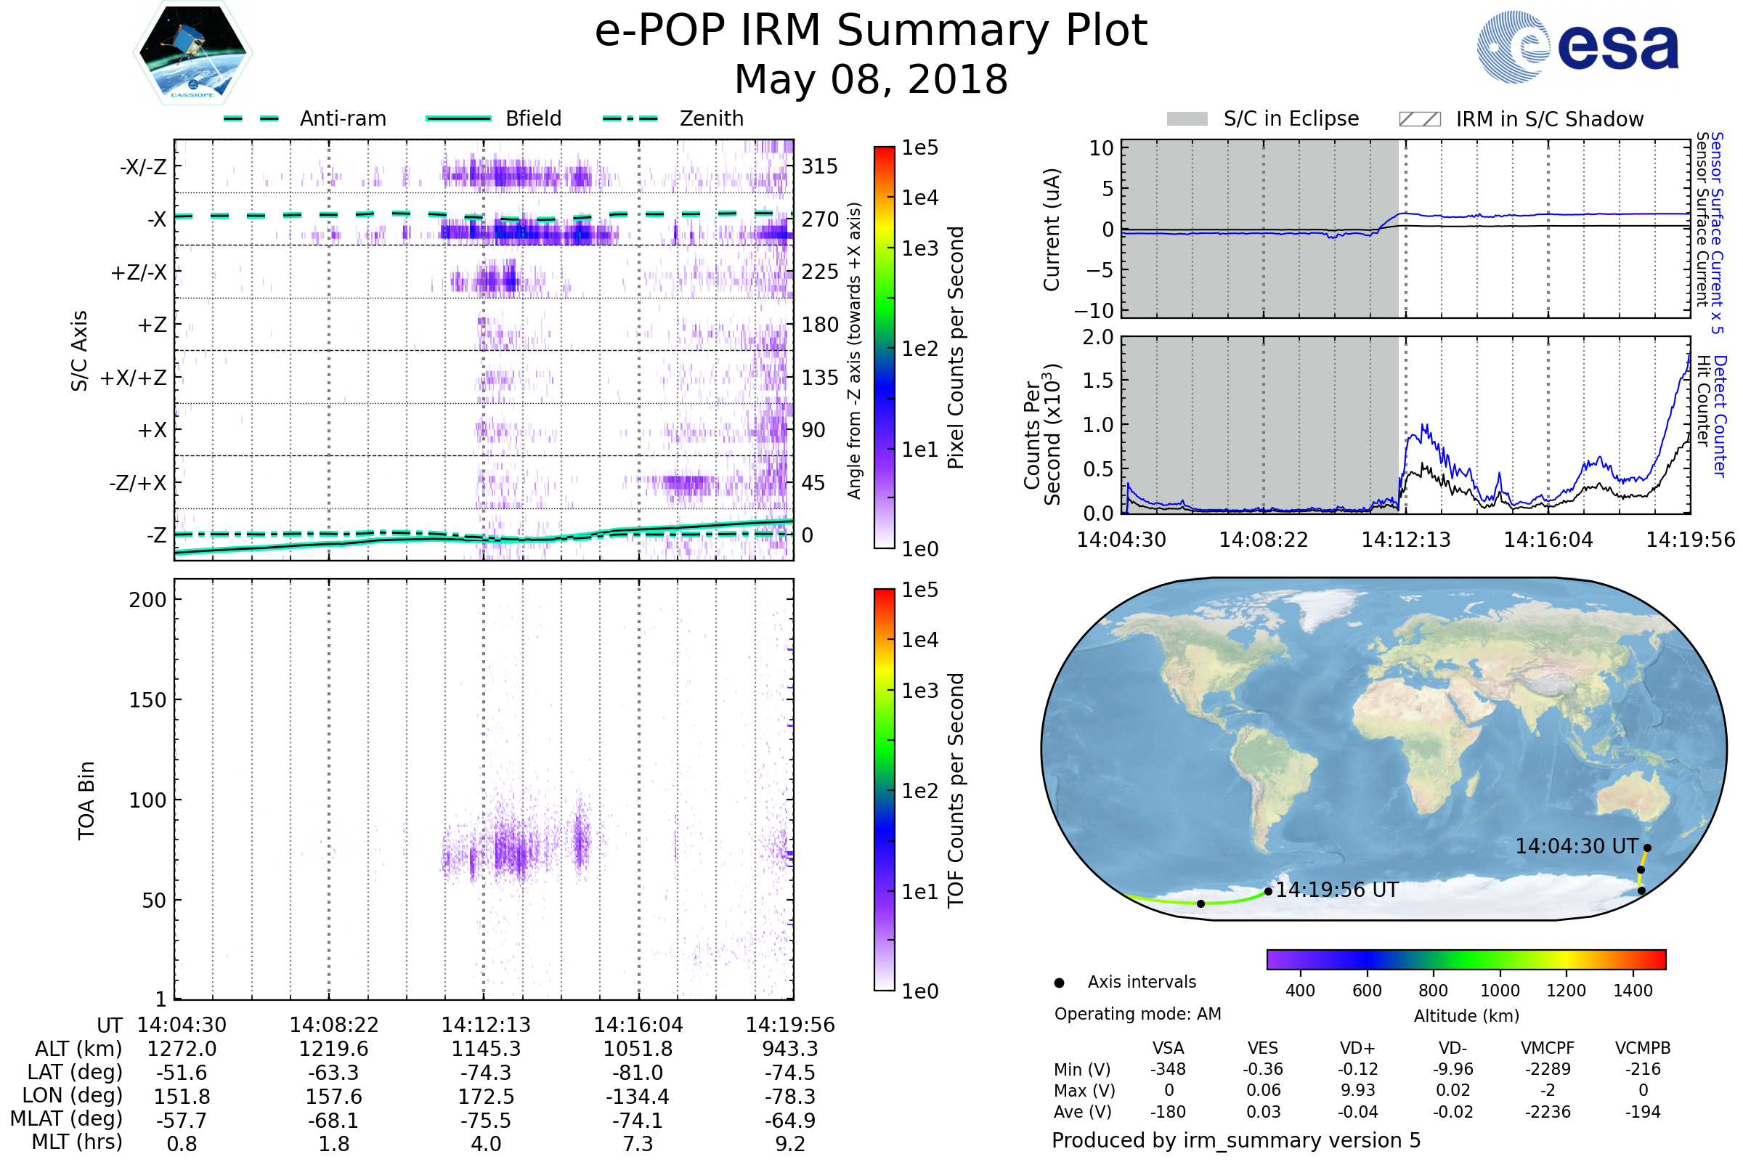Click the 14:12:13 UT tick below the TOA plot
The image size is (1743, 1162).
(485, 1025)
